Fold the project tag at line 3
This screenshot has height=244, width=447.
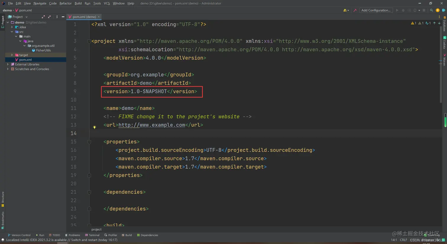(x=89, y=41)
